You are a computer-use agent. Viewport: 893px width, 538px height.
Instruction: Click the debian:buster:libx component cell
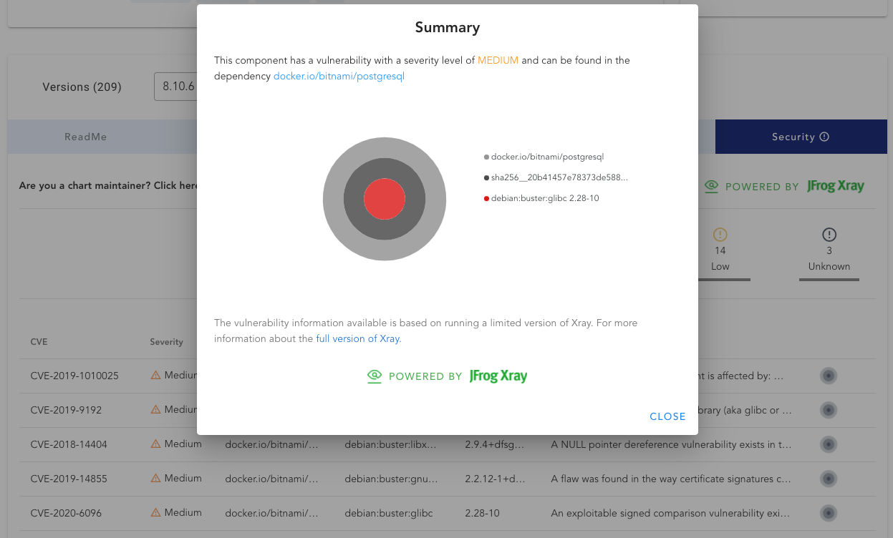point(390,444)
